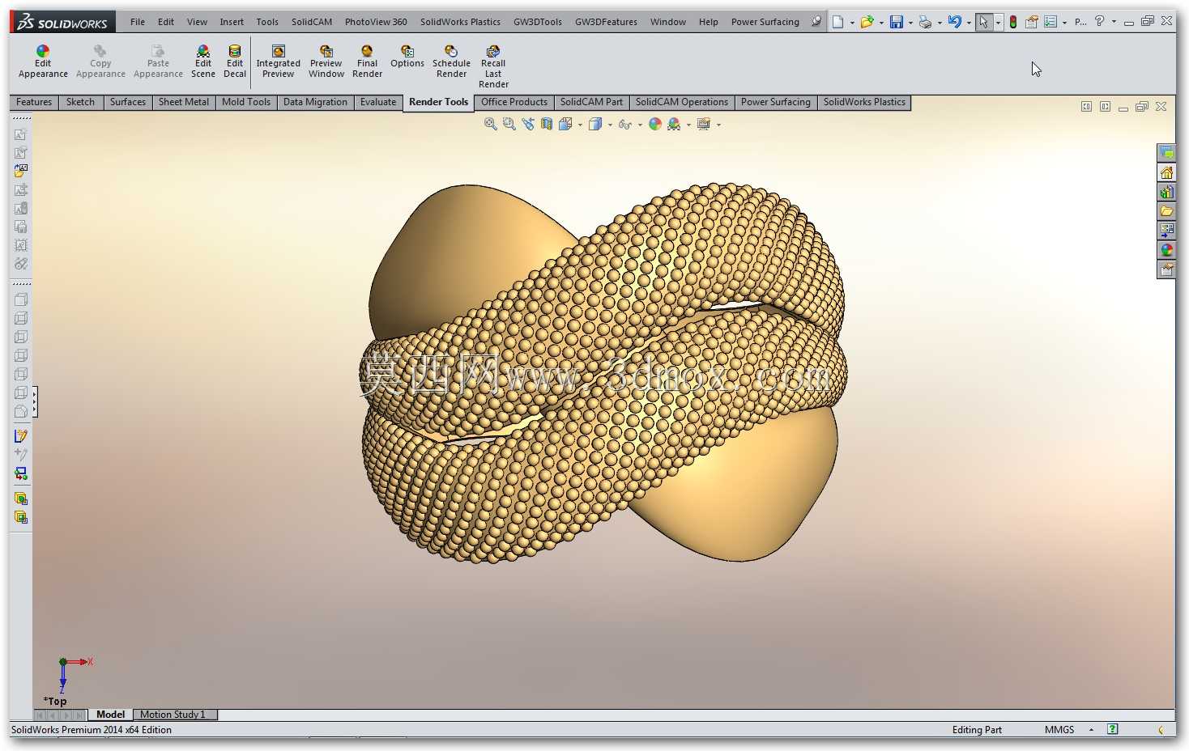Switch to the Features tab

tap(34, 102)
